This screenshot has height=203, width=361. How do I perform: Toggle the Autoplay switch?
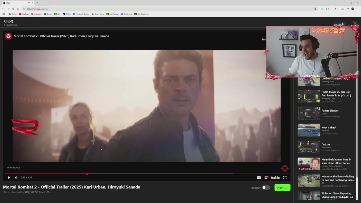(266, 187)
